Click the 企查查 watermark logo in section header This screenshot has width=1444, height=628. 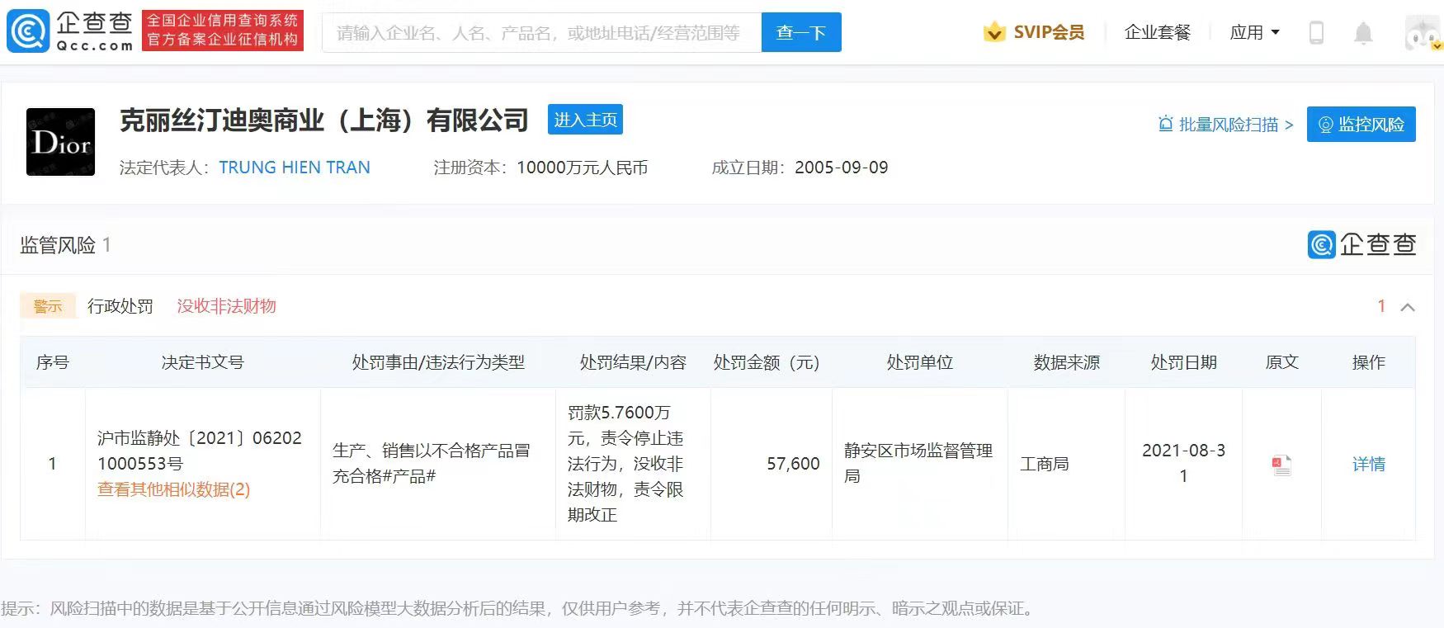click(1362, 244)
